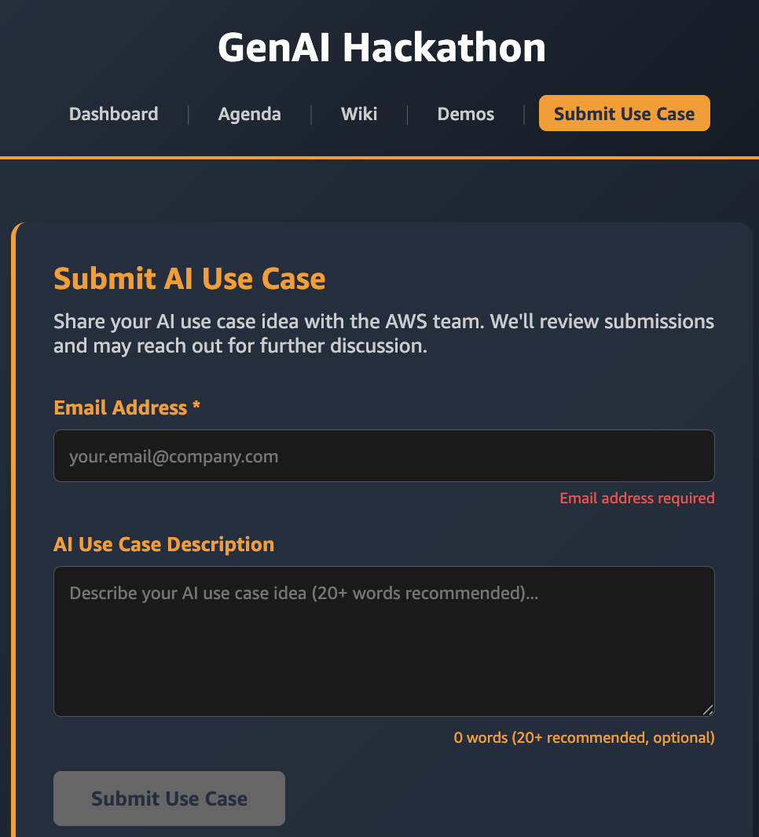
Task: Click the word count indicator below textarea
Action: point(584,737)
